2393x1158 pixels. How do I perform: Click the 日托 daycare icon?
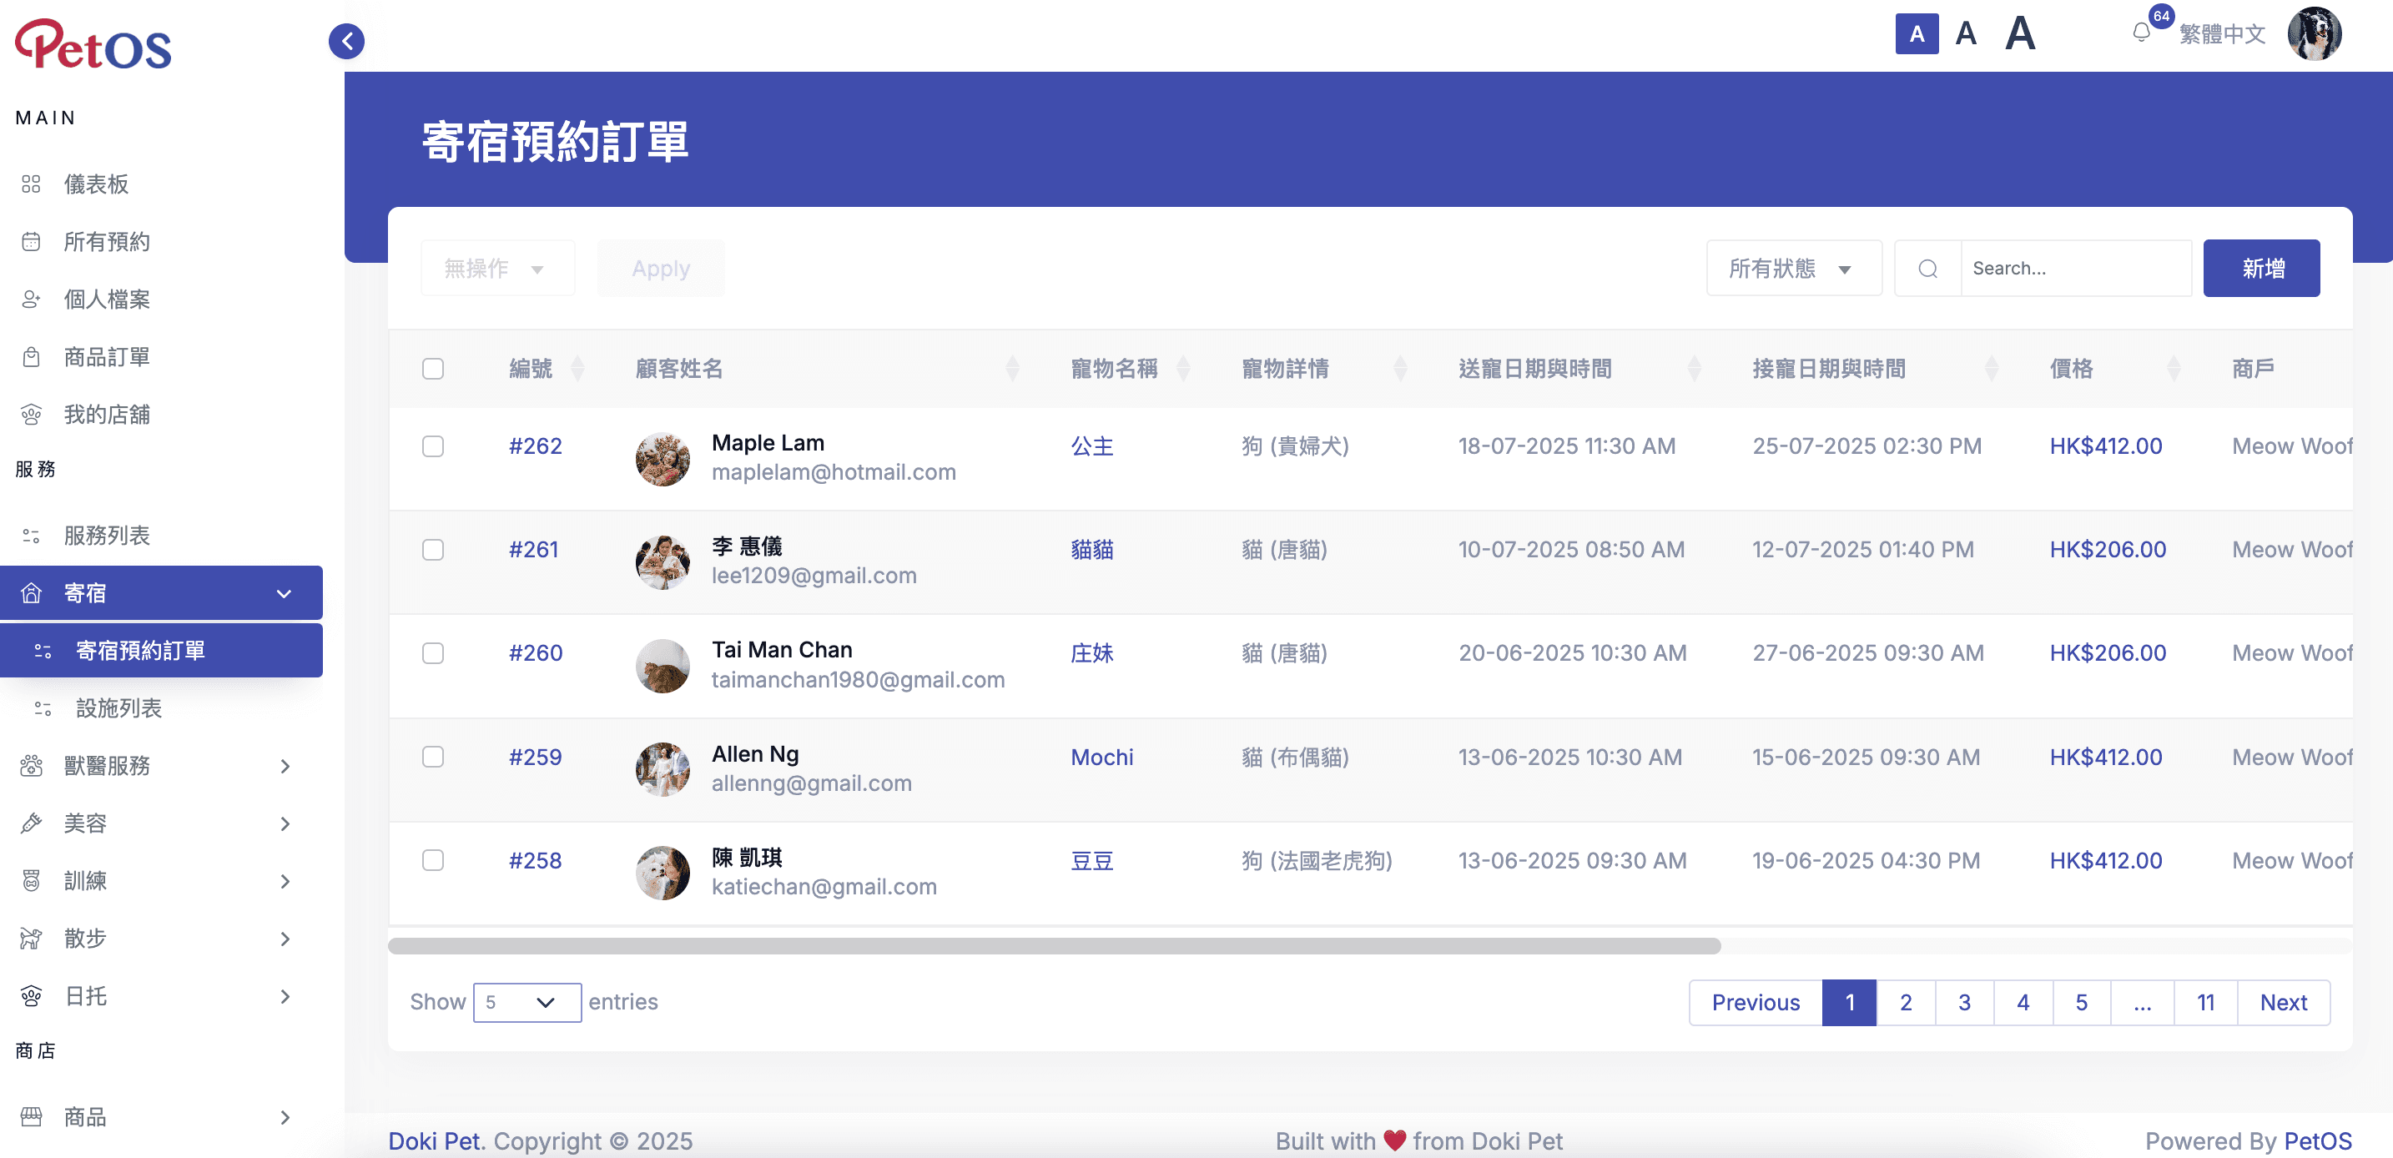tap(31, 995)
